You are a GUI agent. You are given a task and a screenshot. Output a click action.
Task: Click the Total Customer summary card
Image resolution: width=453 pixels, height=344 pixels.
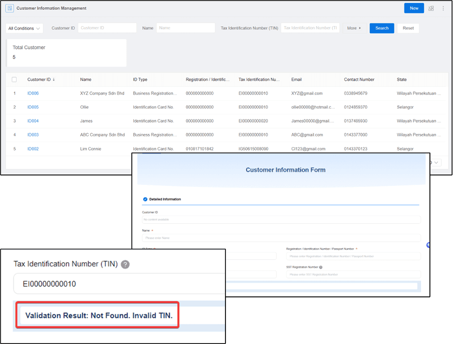click(67, 53)
